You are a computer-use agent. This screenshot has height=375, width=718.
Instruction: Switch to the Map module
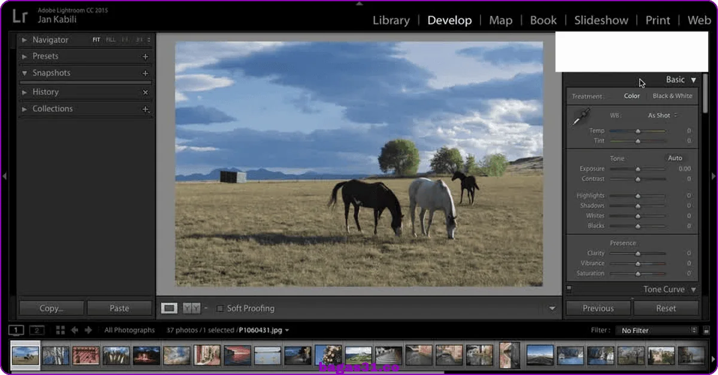tap(501, 20)
